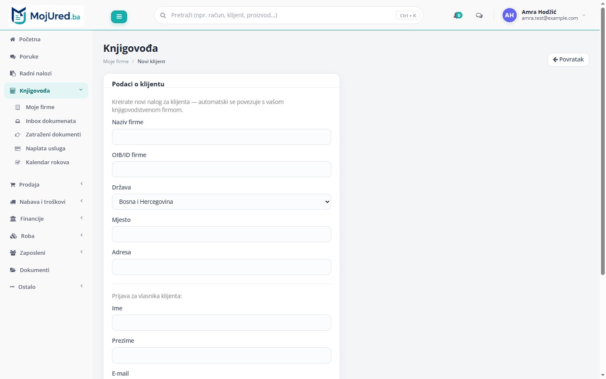Go to Poruke in sidebar

click(46, 56)
